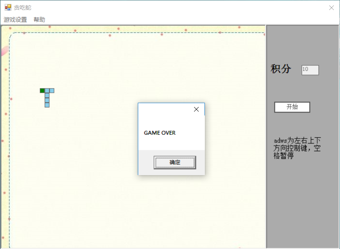Click the green snake head block
Image resolution: width=340 pixels, height=249 pixels.
(x=42, y=90)
